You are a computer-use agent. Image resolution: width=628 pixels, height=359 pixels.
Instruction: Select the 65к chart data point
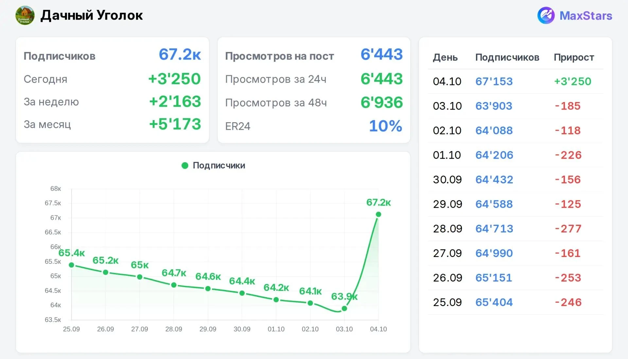[140, 277]
